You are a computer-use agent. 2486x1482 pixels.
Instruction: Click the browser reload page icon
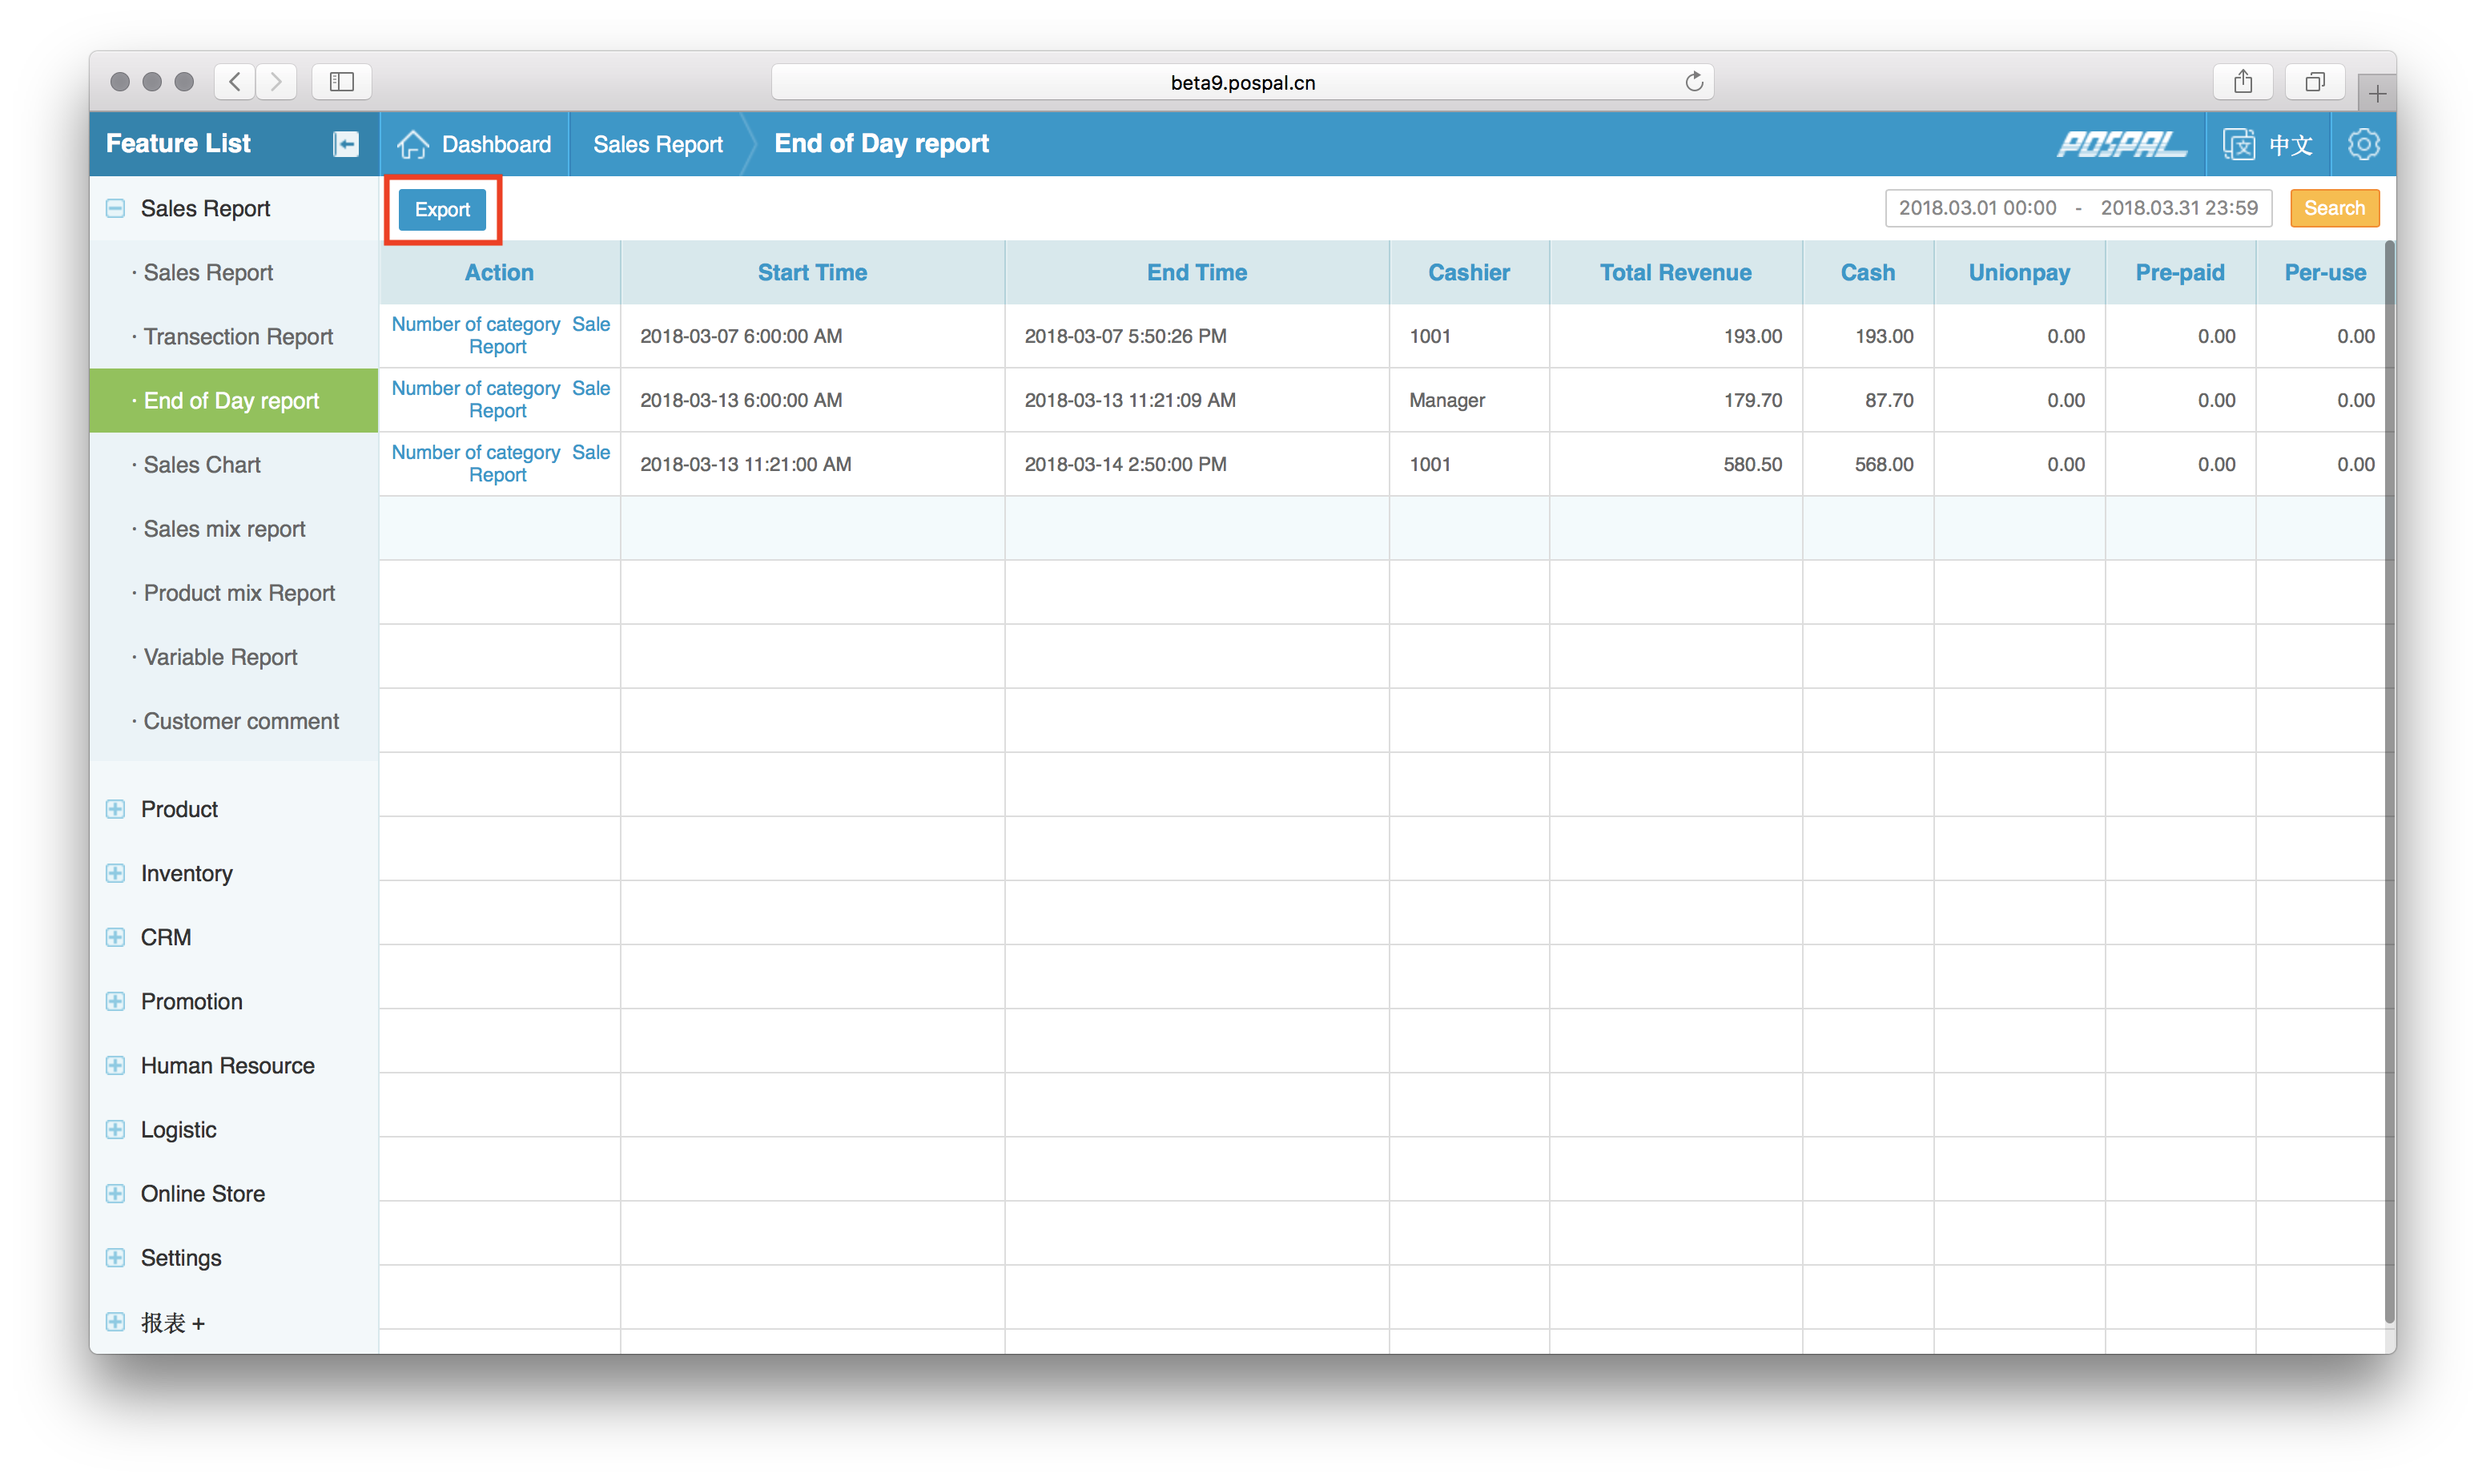1693,82
